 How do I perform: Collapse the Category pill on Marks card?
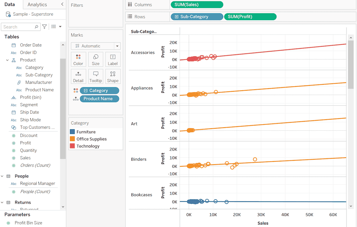[x=86, y=91]
